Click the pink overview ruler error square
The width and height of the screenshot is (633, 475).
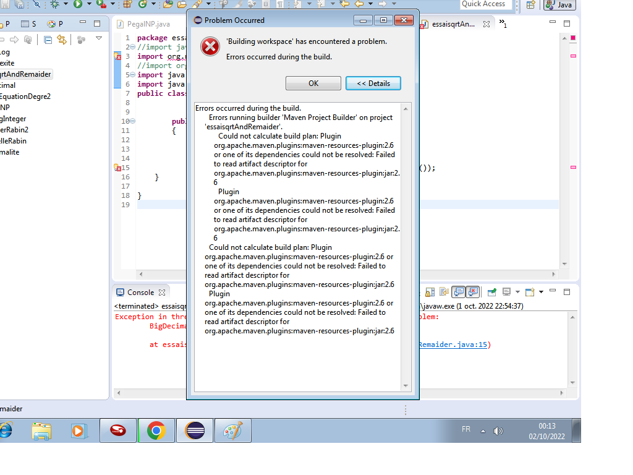[573, 38]
